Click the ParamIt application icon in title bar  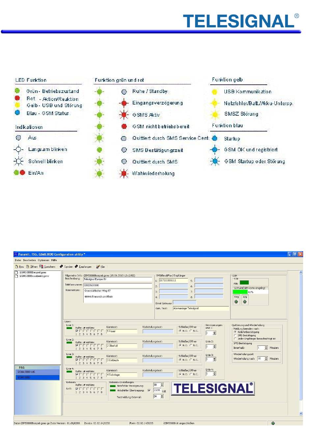(16, 254)
